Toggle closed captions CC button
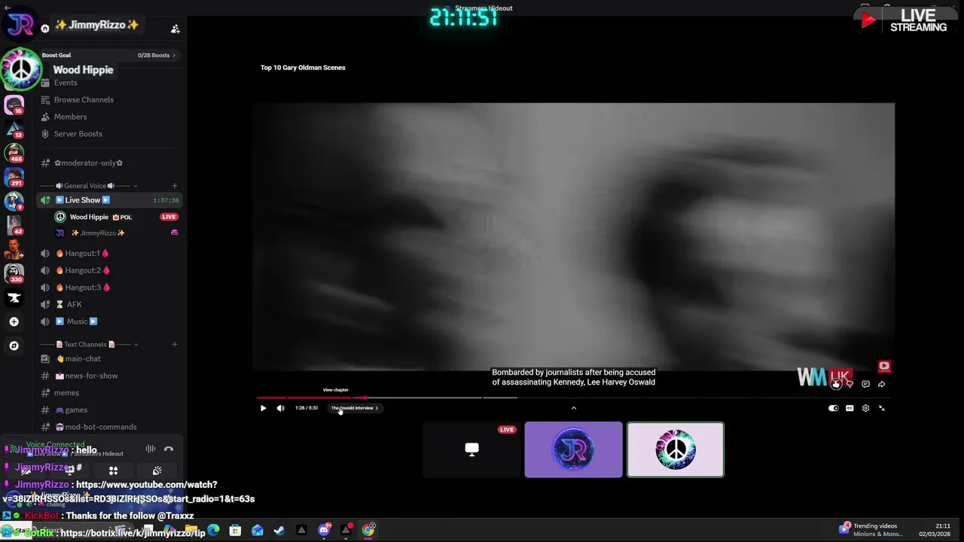The image size is (964, 542). (x=850, y=408)
